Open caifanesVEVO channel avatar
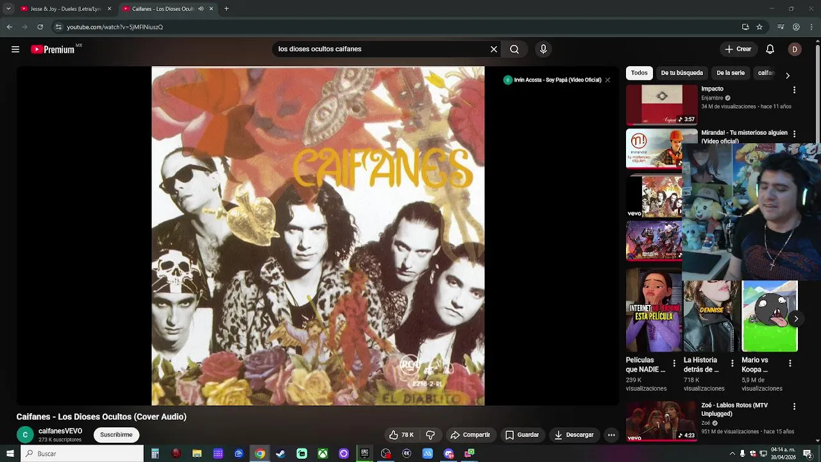The width and height of the screenshot is (821, 462). (25, 435)
